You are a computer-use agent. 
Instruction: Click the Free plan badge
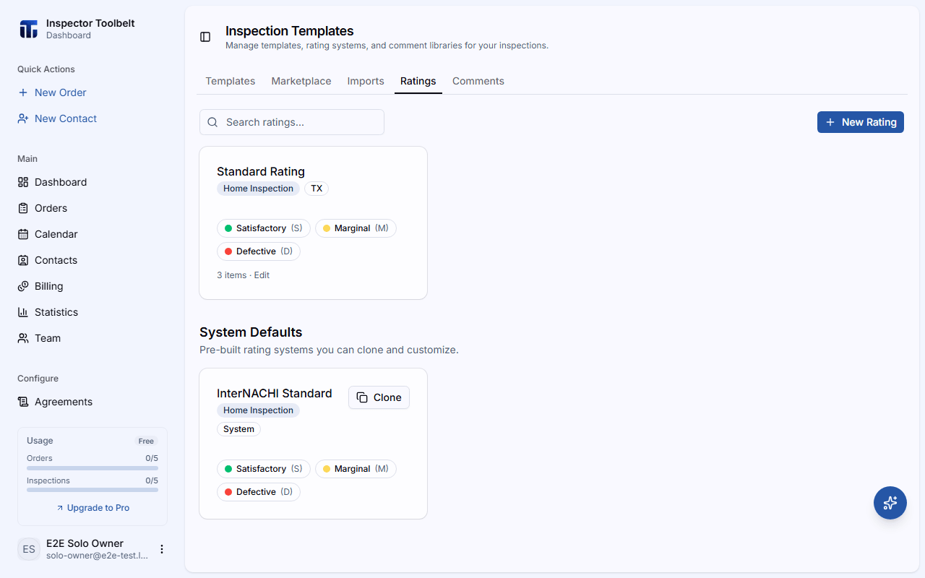click(x=146, y=441)
